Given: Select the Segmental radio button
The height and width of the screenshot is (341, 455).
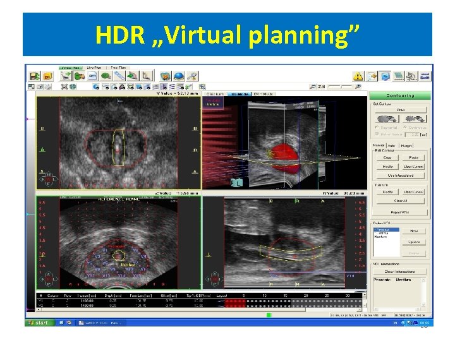Looking at the screenshot, I should [x=377, y=128].
